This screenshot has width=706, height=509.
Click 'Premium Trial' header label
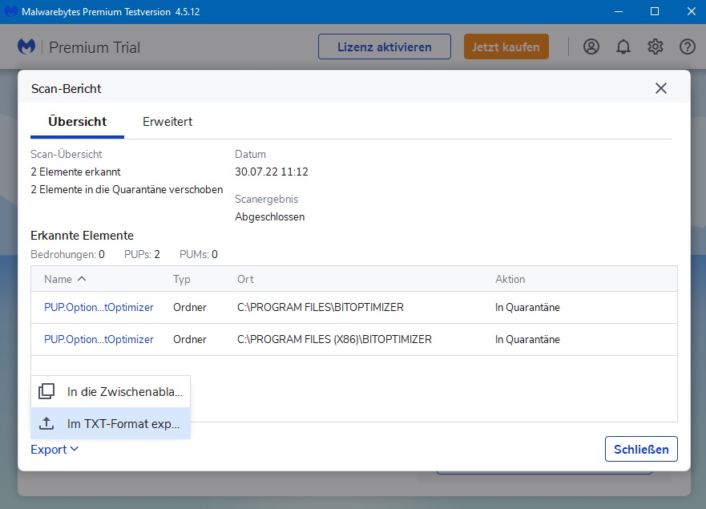pos(95,47)
